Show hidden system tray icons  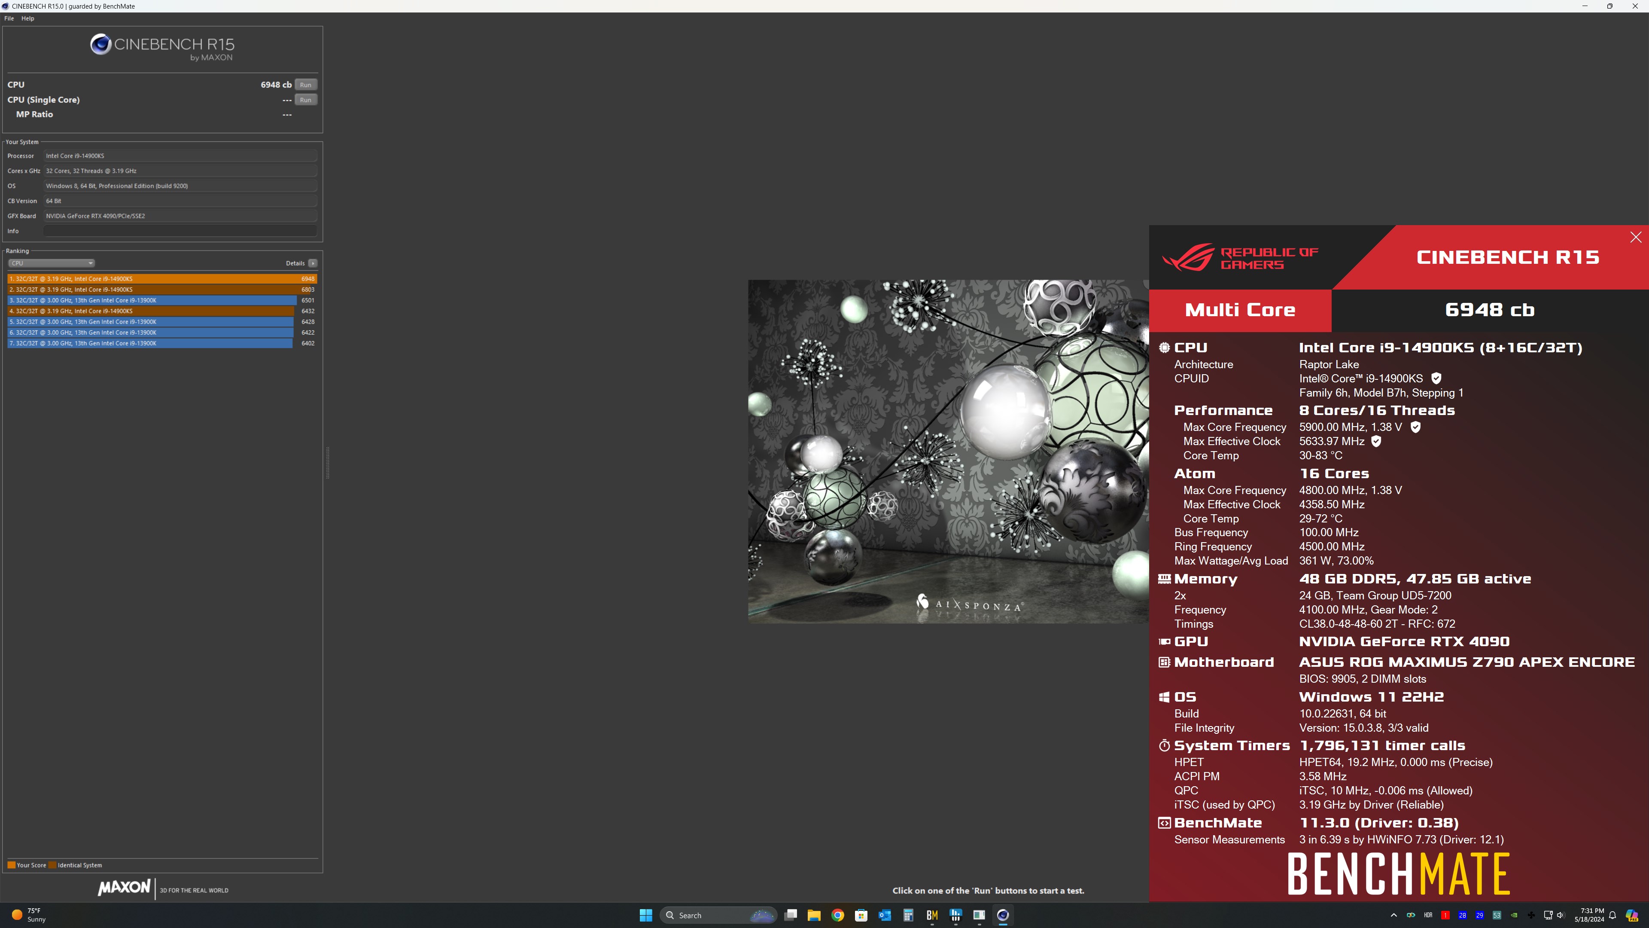(1393, 915)
